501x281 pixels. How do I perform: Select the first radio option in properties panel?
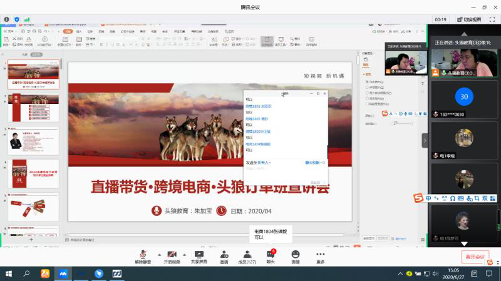point(367,81)
